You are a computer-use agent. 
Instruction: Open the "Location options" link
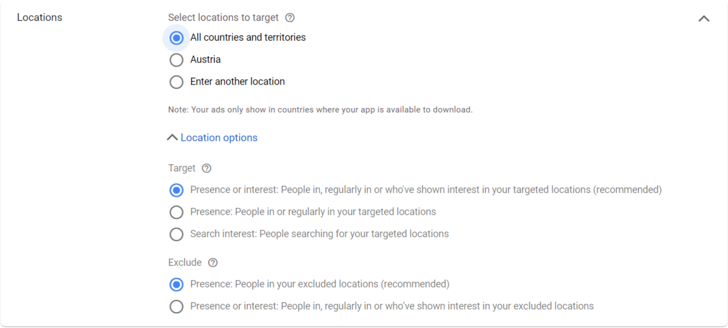[219, 137]
